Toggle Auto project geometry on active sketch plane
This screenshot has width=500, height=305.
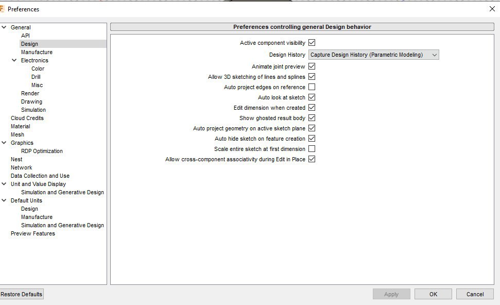[x=312, y=128]
